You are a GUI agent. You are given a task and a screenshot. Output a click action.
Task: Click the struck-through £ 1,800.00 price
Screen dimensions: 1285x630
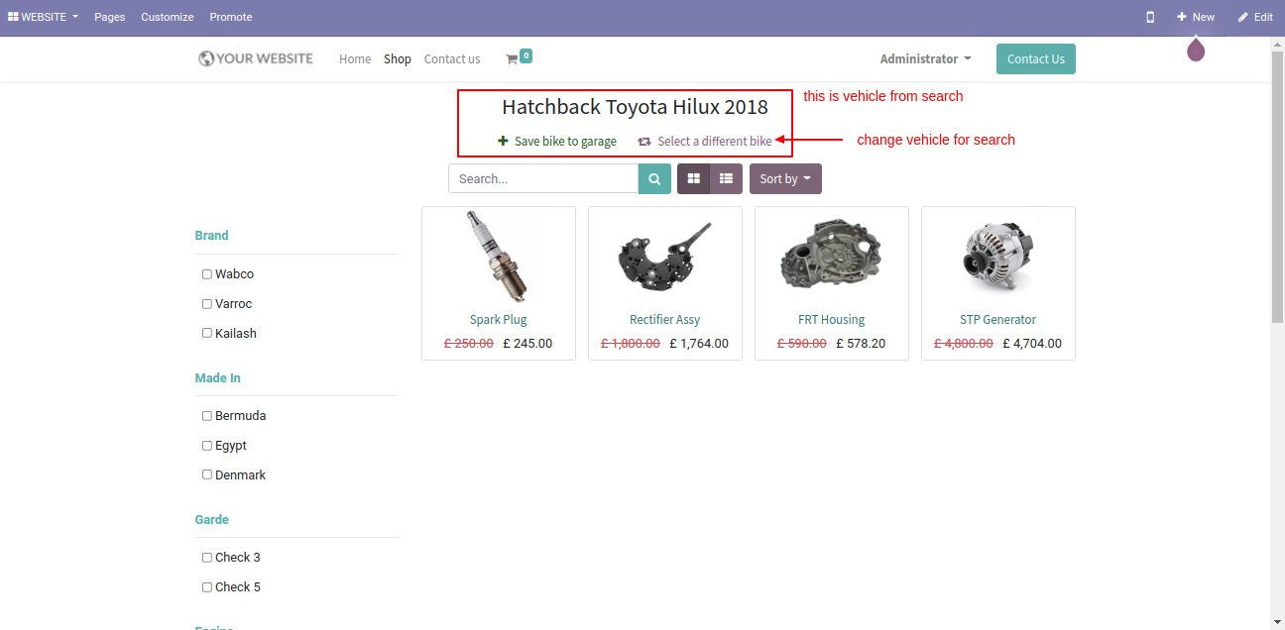pyautogui.click(x=631, y=344)
